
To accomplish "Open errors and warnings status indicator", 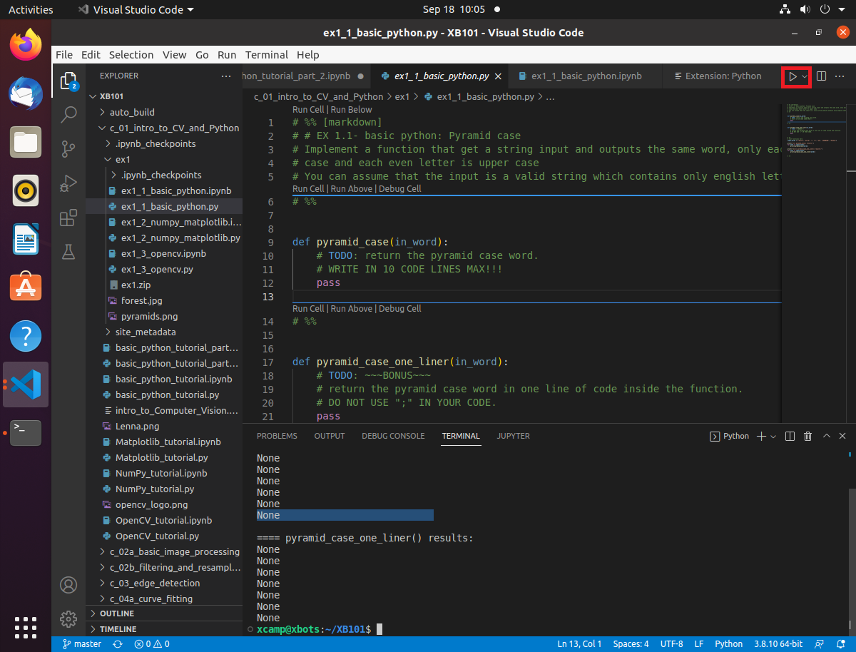I will [151, 643].
